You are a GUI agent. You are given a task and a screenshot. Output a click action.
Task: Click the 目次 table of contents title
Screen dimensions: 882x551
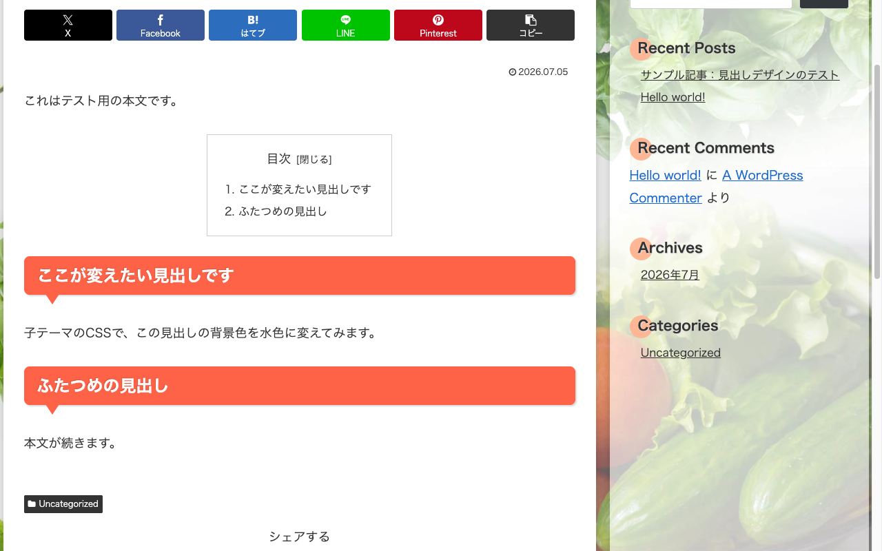point(279,159)
